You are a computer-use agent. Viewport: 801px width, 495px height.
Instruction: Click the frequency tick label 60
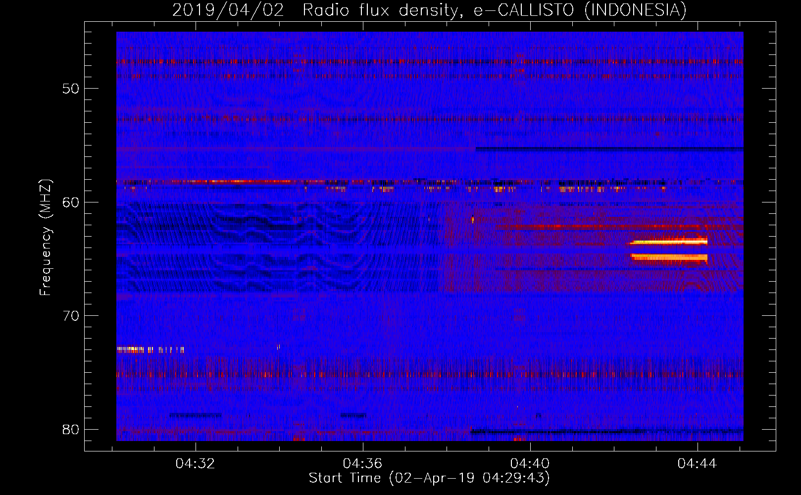point(71,202)
